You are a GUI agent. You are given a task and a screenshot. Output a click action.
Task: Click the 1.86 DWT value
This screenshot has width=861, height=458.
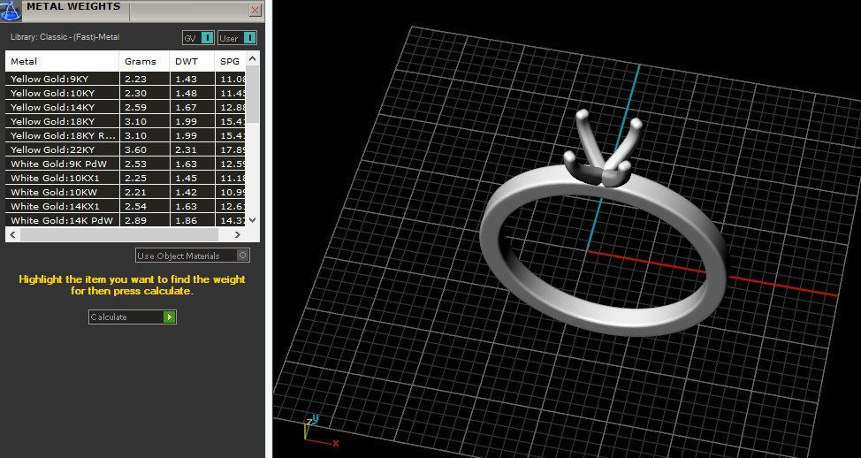(187, 221)
